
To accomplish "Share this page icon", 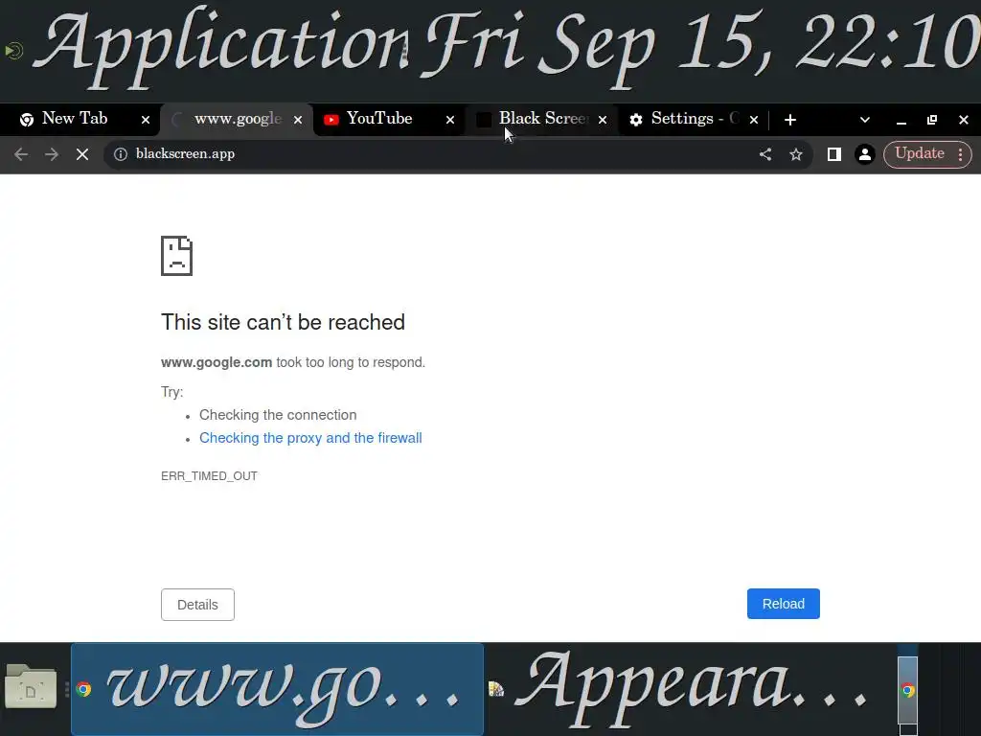I will pyautogui.click(x=765, y=154).
